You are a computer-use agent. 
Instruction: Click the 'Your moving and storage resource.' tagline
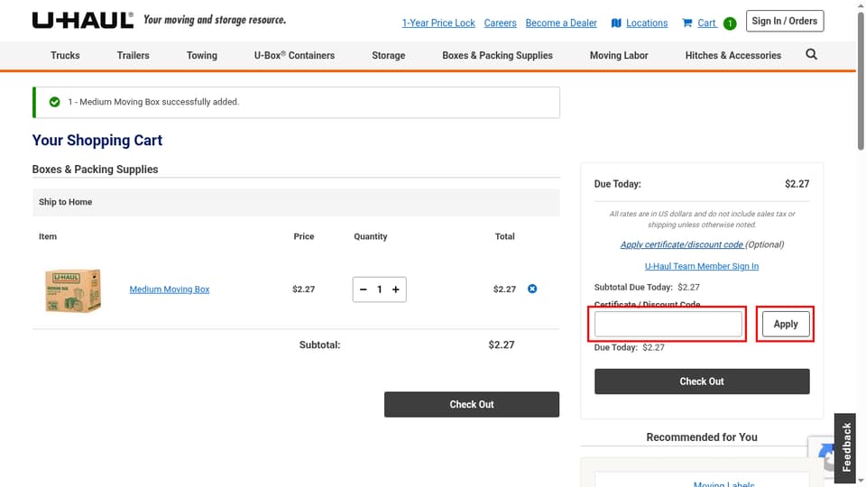pos(215,20)
